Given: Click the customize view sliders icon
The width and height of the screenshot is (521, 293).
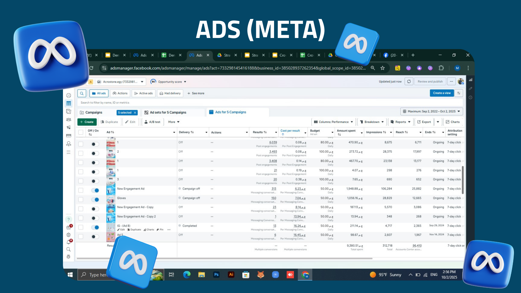Looking at the screenshot, I should pyautogui.click(x=459, y=93).
